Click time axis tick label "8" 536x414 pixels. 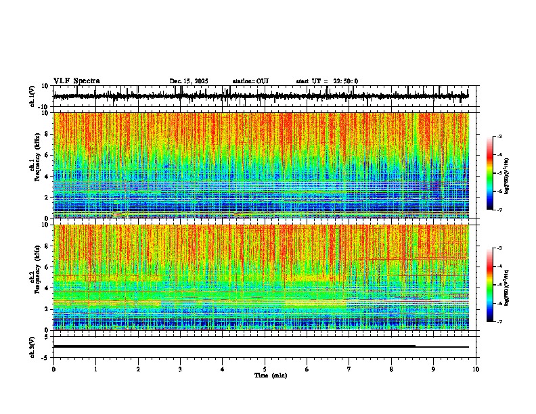tap(391, 369)
